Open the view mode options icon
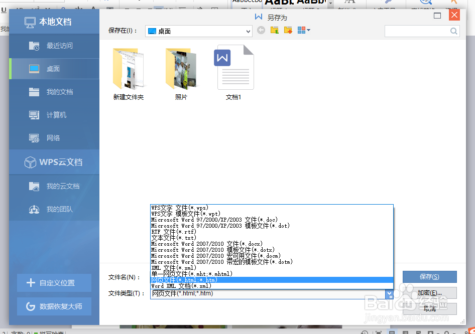This screenshot has height=334, width=475. coord(304,30)
